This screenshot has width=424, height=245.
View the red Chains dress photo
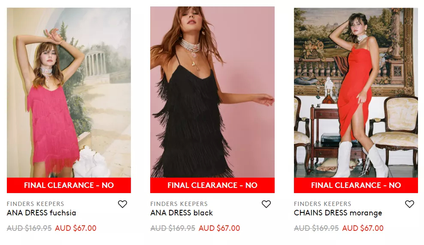point(356,93)
